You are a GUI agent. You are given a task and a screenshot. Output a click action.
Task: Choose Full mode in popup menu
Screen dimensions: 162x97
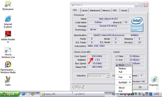(x=124, y=72)
